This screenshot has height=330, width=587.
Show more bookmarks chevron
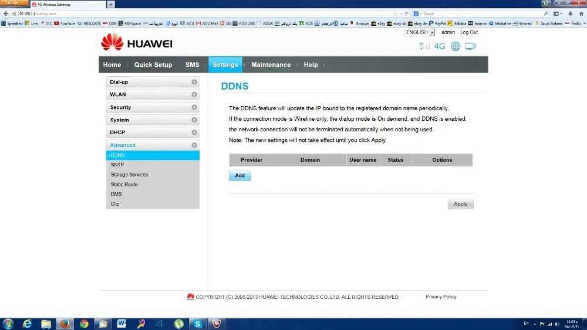(585, 23)
